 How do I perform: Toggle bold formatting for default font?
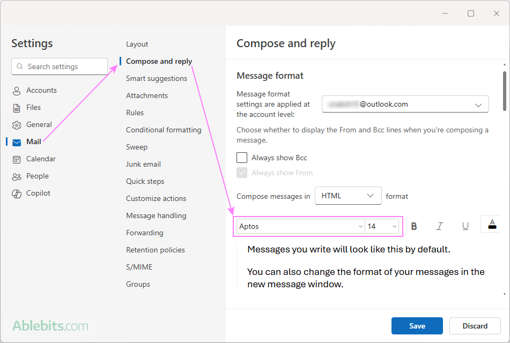[x=414, y=226]
